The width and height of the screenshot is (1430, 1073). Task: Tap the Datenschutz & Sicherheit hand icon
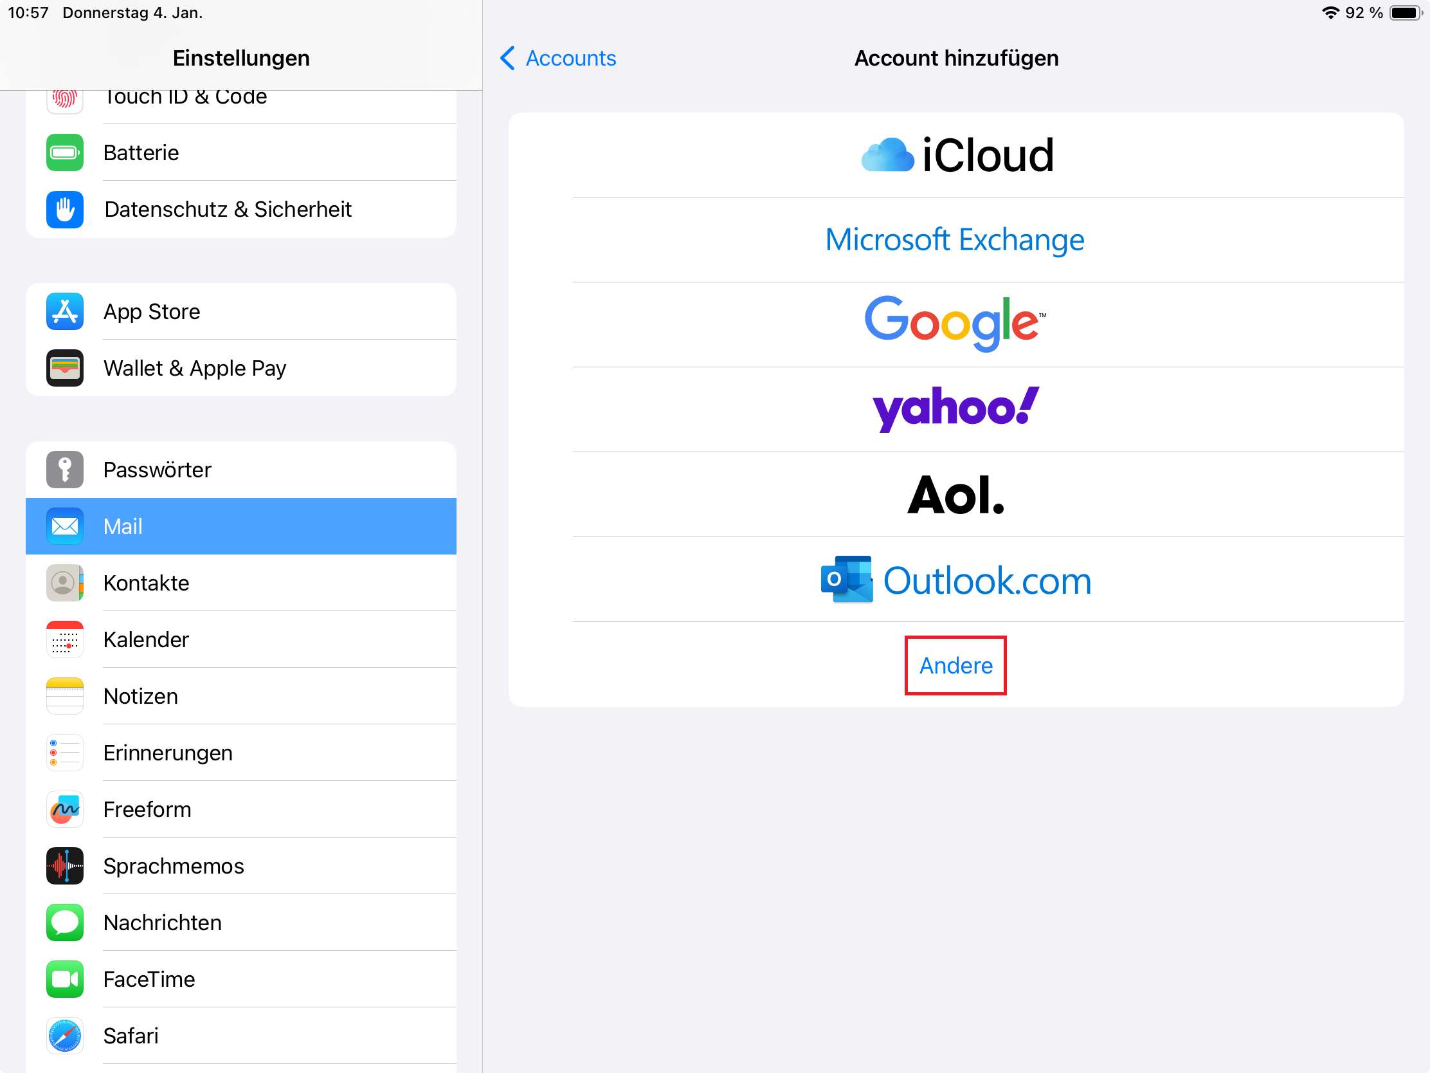coord(65,210)
